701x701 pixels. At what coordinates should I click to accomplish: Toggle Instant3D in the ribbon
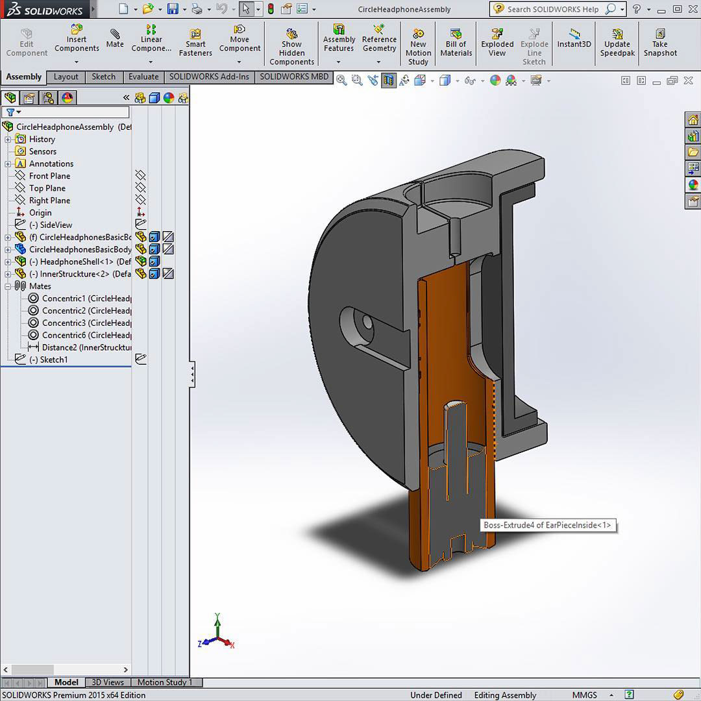point(574,38)
